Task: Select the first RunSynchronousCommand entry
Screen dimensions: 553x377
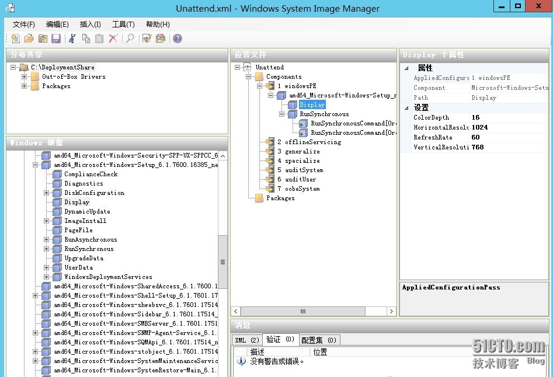Action: tap(353, 123)
